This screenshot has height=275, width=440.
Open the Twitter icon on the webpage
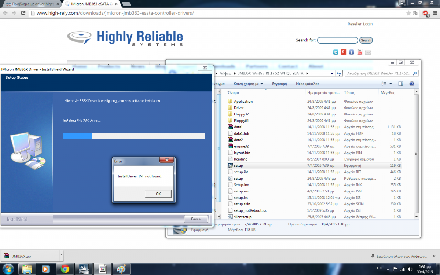(x=335, y=52)
